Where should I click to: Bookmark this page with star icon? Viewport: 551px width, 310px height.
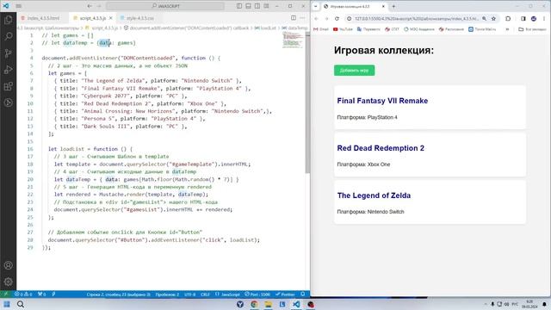tap(493, 19)
